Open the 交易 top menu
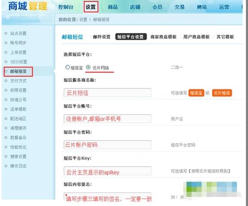The image size is (248, 206). [179, 7]
